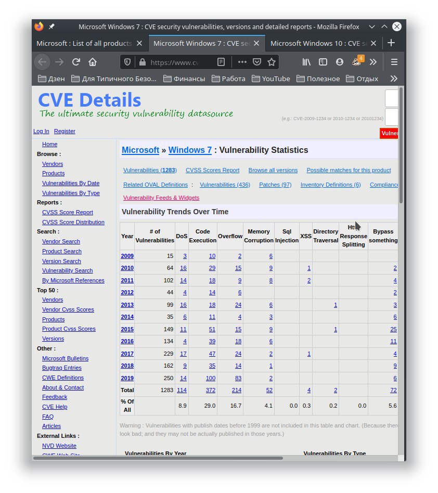Open CVSS Score Distribution sidebar link

[73, 222]
